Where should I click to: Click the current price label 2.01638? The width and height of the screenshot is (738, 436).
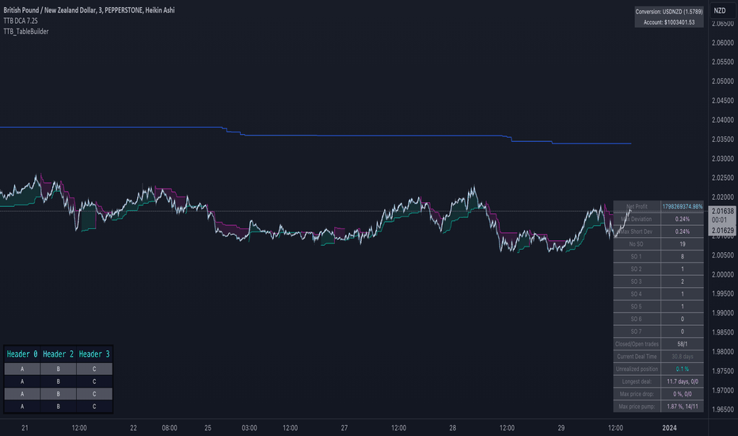tap(722, 211)
